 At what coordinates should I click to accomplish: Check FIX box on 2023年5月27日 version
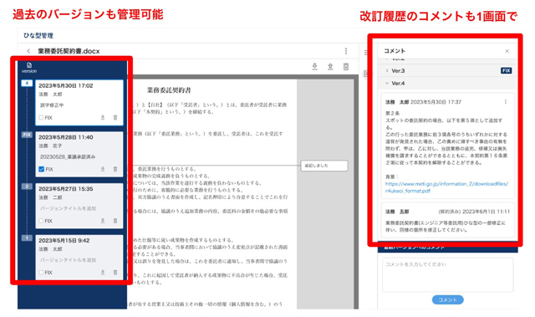point(41,221)
